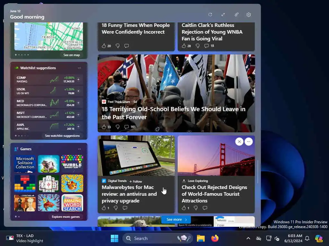Open comments on 18 Funny Times article

126,46
